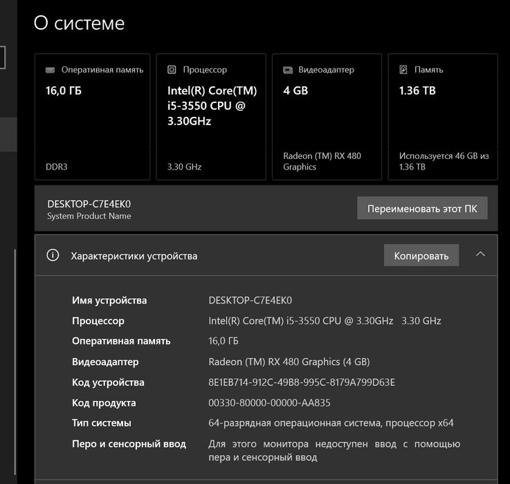The image size is (510, 484).
Task: Click the 3.30 GHz label in processor card
Action: tap(185, 167)
